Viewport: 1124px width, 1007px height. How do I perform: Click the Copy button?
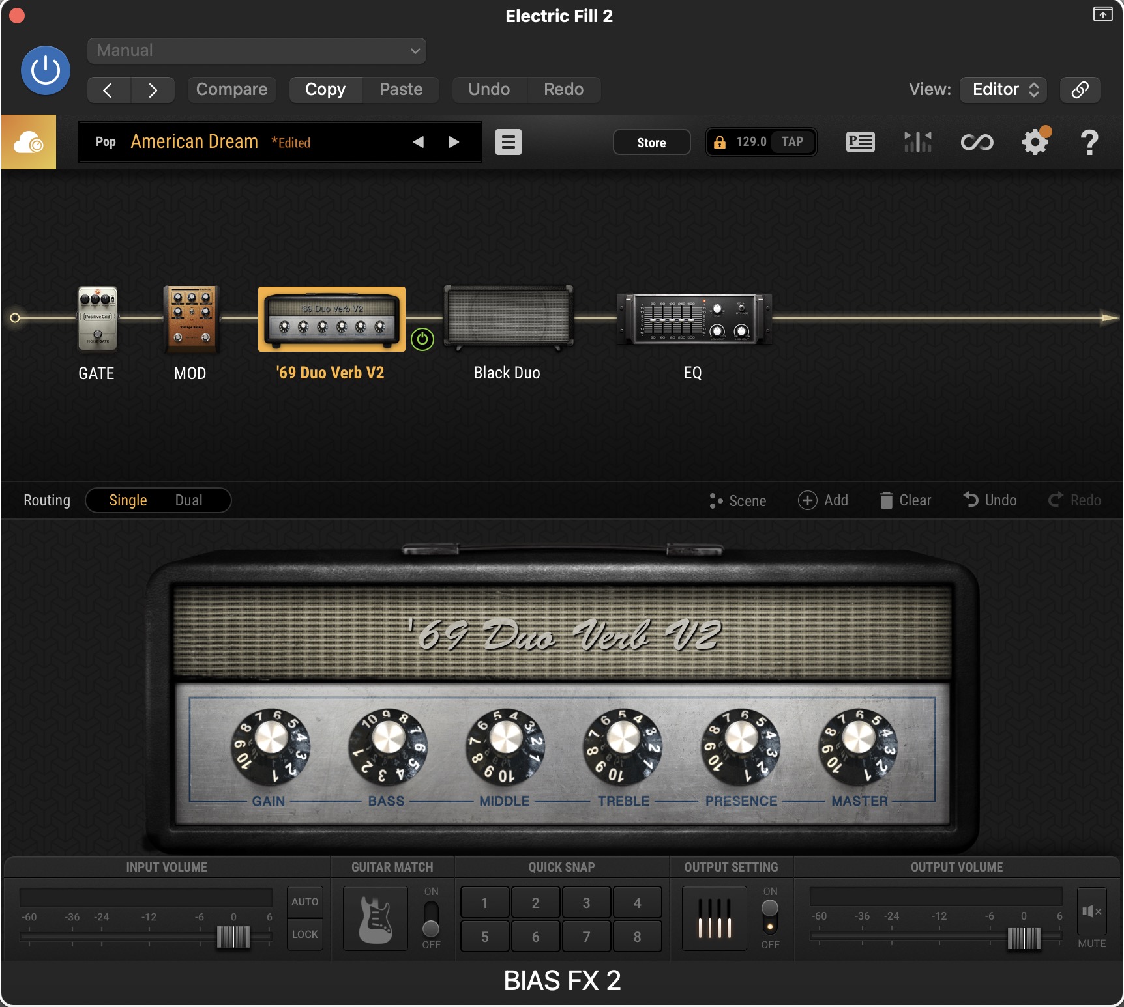325,90
